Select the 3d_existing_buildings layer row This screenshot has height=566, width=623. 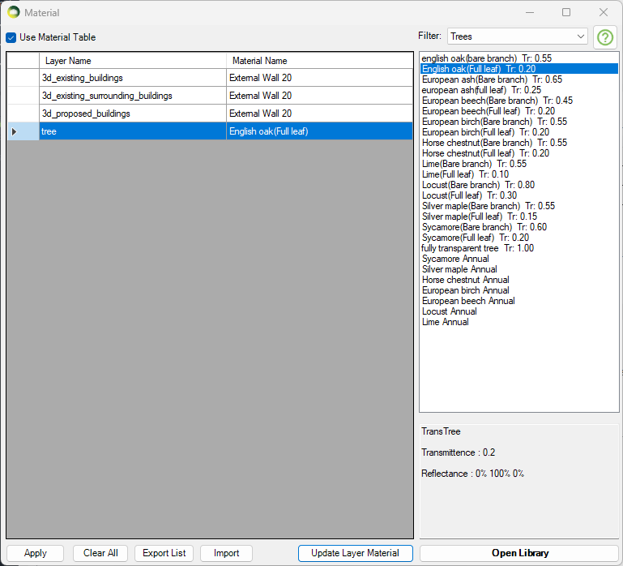[132, 78]
